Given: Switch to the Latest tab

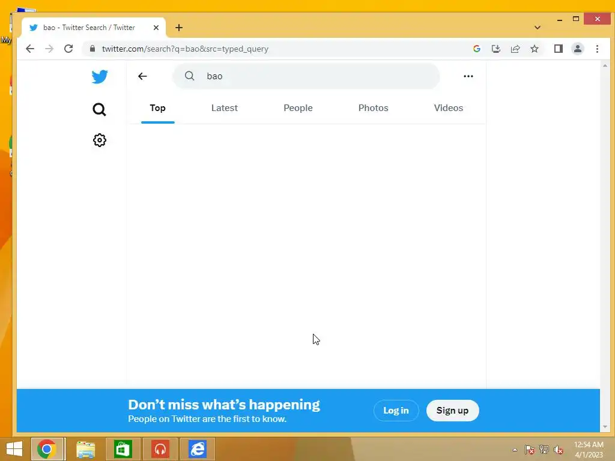Looking at the screenshot, I should (225, 108).
